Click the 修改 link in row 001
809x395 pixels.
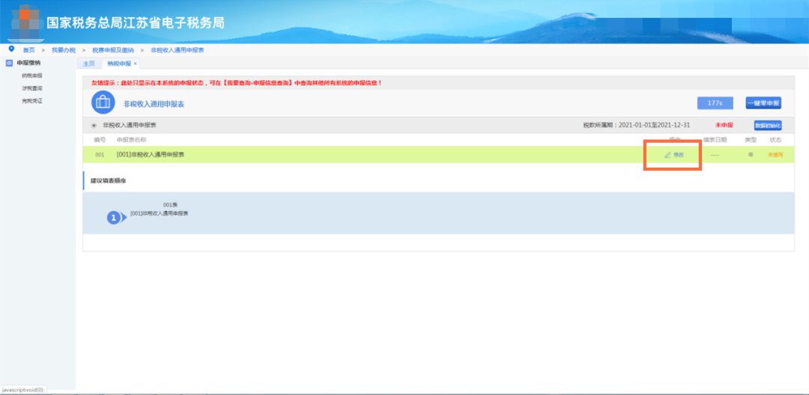(x=679, y=155)
